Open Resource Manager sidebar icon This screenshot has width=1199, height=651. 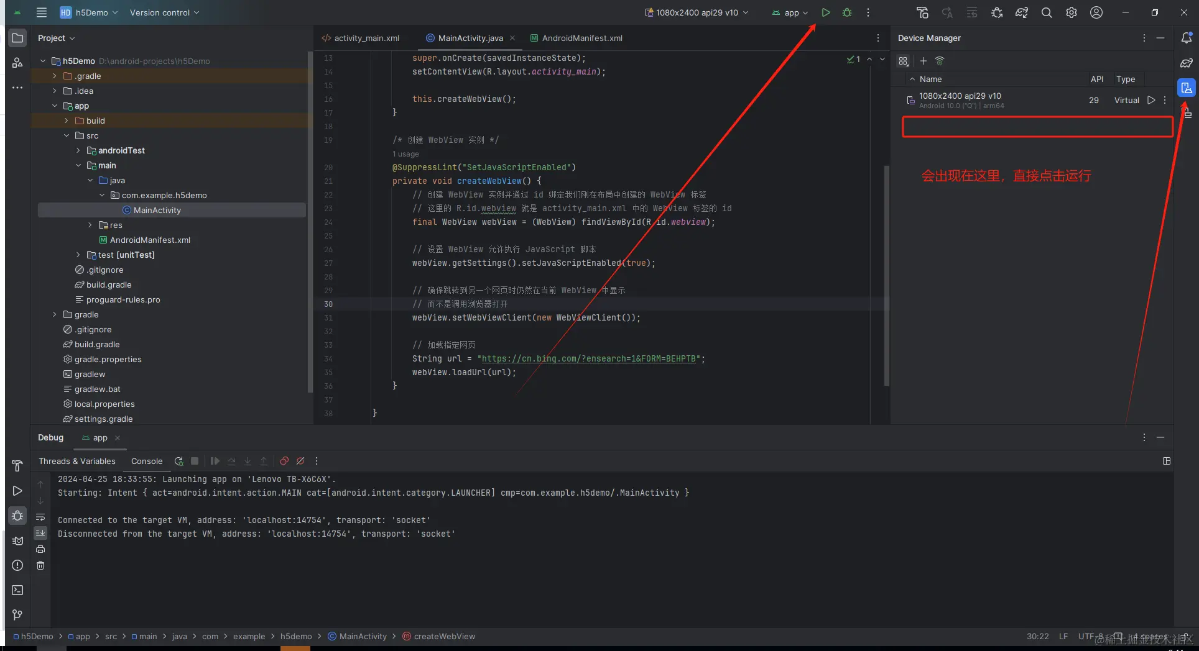click(17, 63)
